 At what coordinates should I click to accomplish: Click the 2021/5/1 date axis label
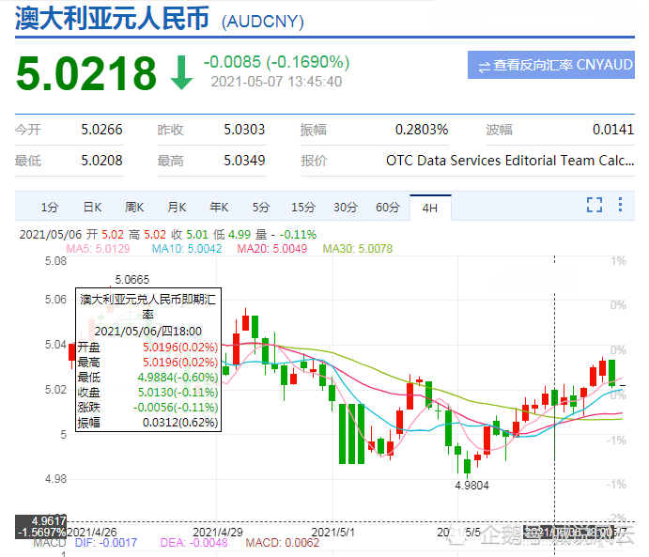pos(333,533)
